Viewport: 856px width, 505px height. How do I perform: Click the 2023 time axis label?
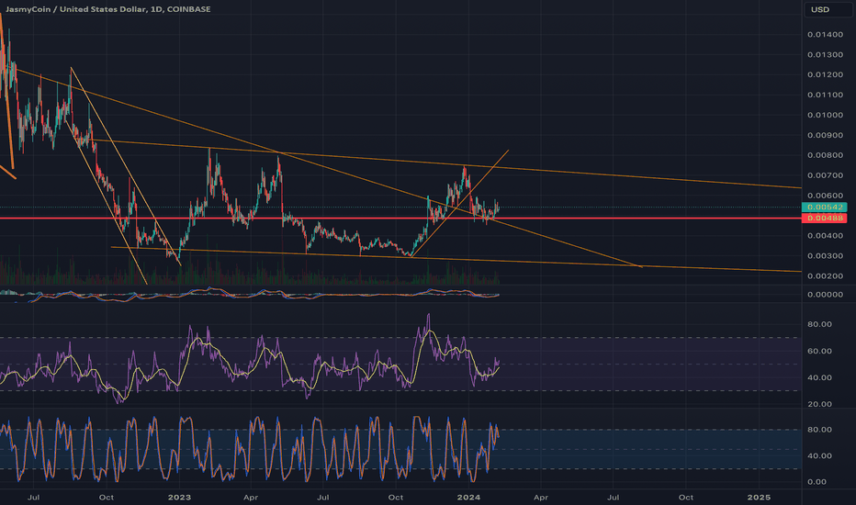point(179,498)
